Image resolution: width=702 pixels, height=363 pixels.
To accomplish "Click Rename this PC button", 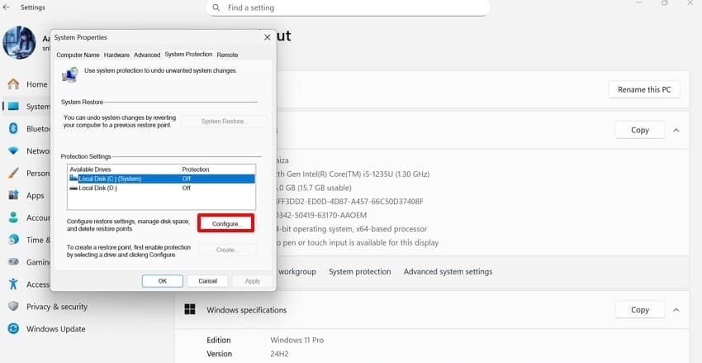I will (644, 89).
